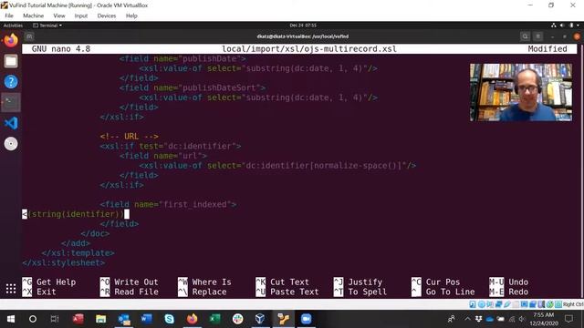Open the Terminal app menu dropdown
Image resolution: width=584 pixels, height=328 pixels.
click(x=47, y=26)
